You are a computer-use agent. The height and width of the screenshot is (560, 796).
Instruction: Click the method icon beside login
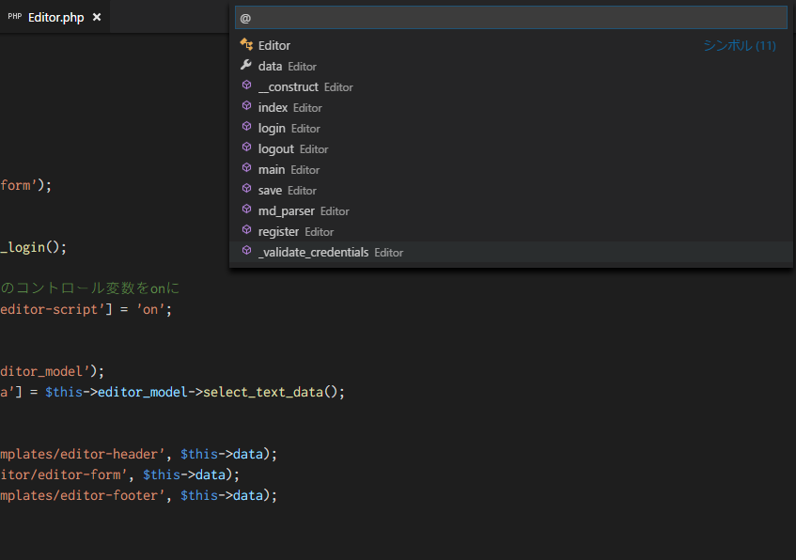click(x=247, y=127)
